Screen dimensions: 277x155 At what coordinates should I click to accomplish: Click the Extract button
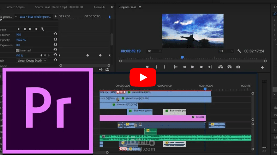tap(229, 67)
